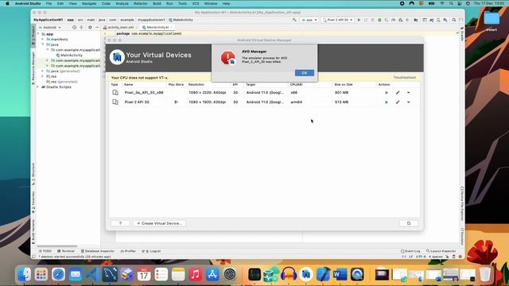Click the device type icon for Pixel_3a row
Image resolution: width=509 pixels, height=286 pixels.
click(115, 93)
